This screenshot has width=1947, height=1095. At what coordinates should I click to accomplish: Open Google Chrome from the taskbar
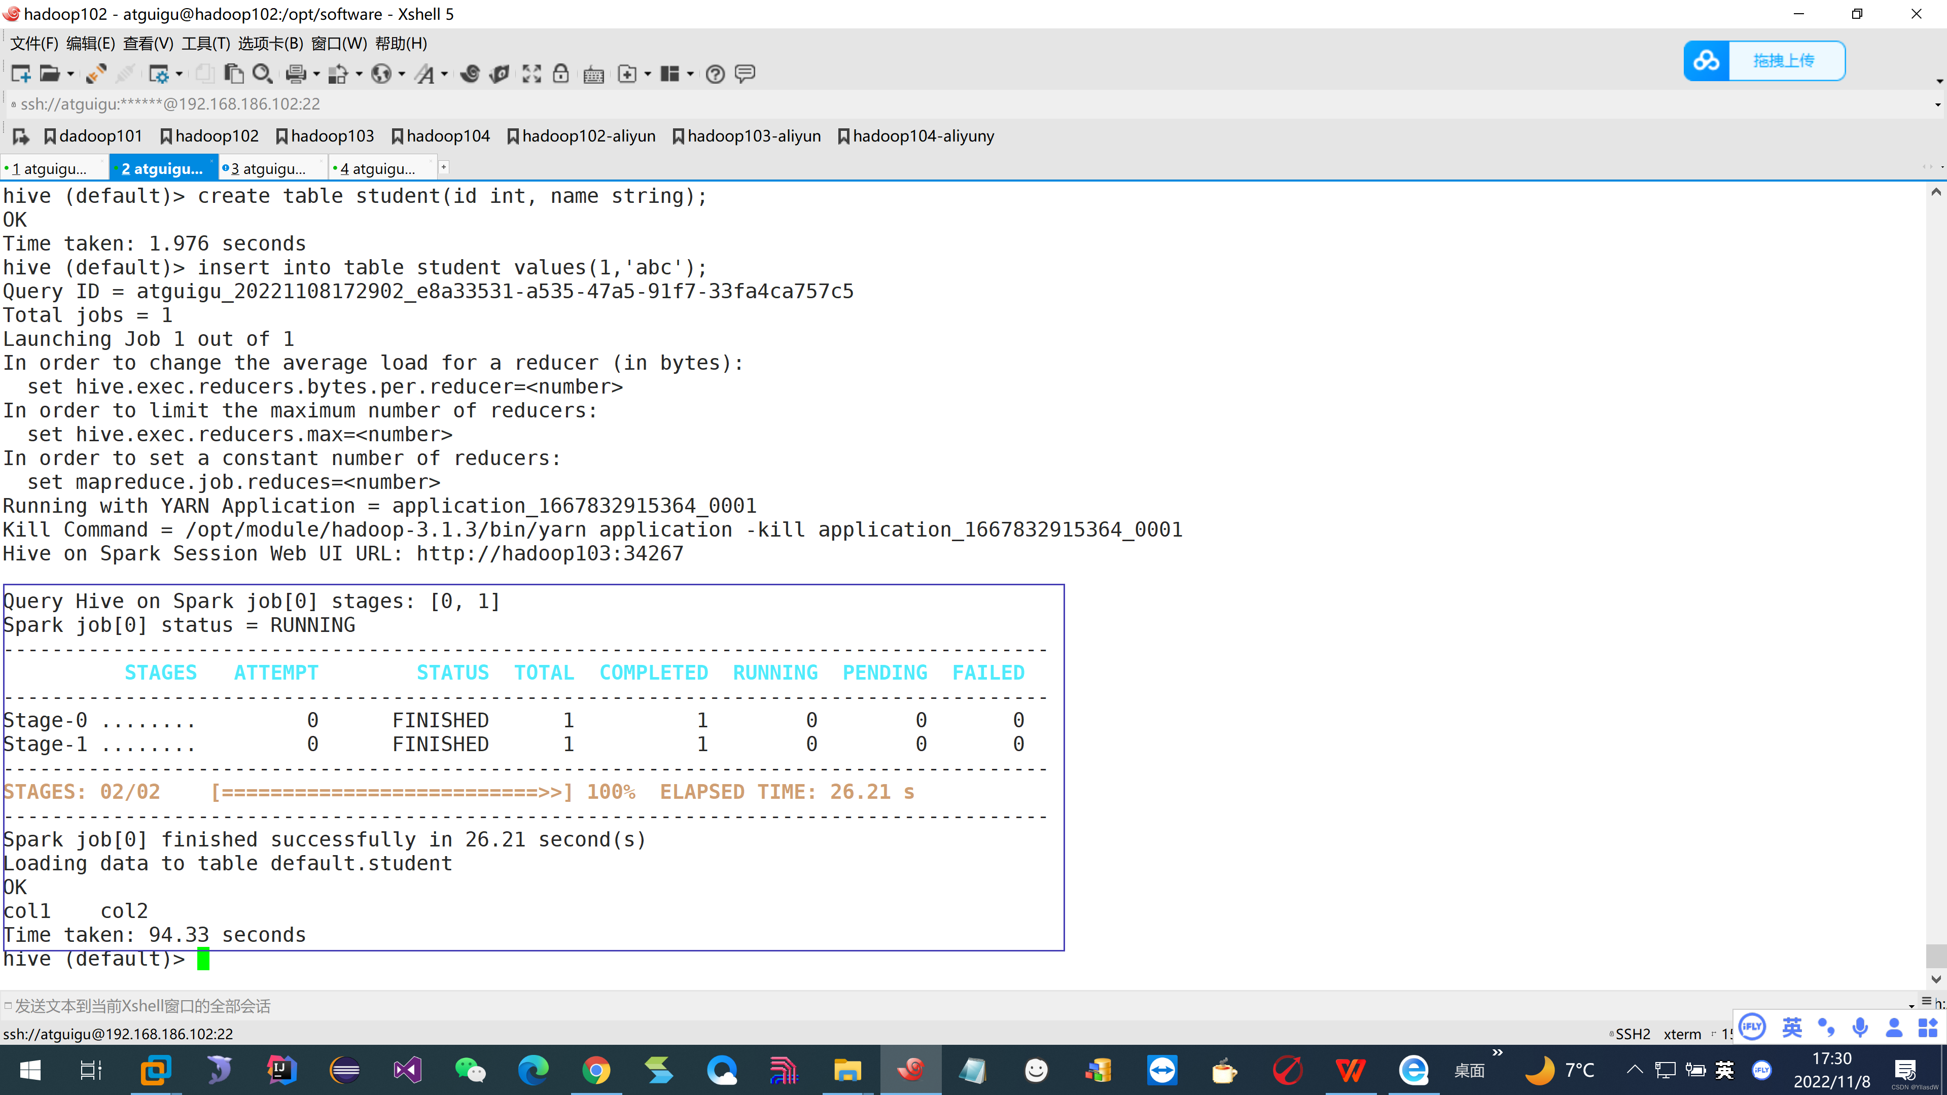point(595,1070)
